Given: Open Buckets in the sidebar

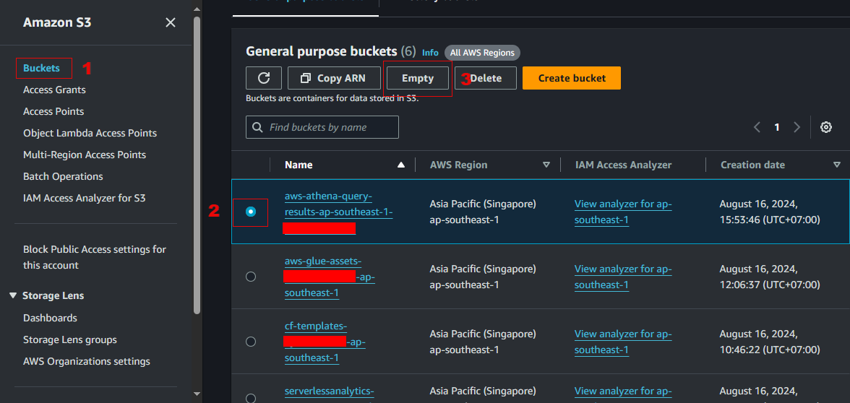Looking at the screenshot, I should [x=41, y=68].
